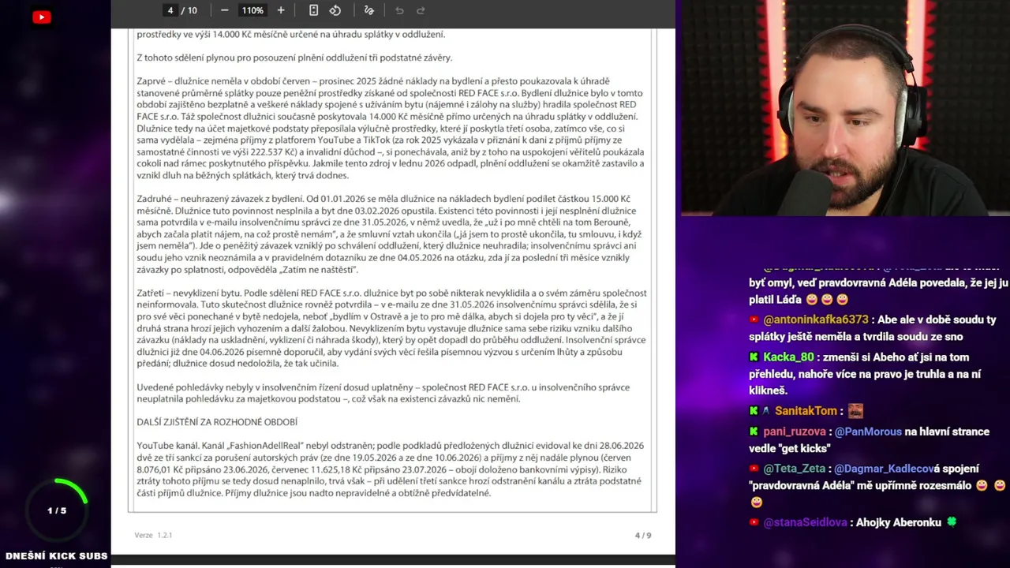
Task: Click the @PanMorous mention in chat
Action: click(868, 432)
